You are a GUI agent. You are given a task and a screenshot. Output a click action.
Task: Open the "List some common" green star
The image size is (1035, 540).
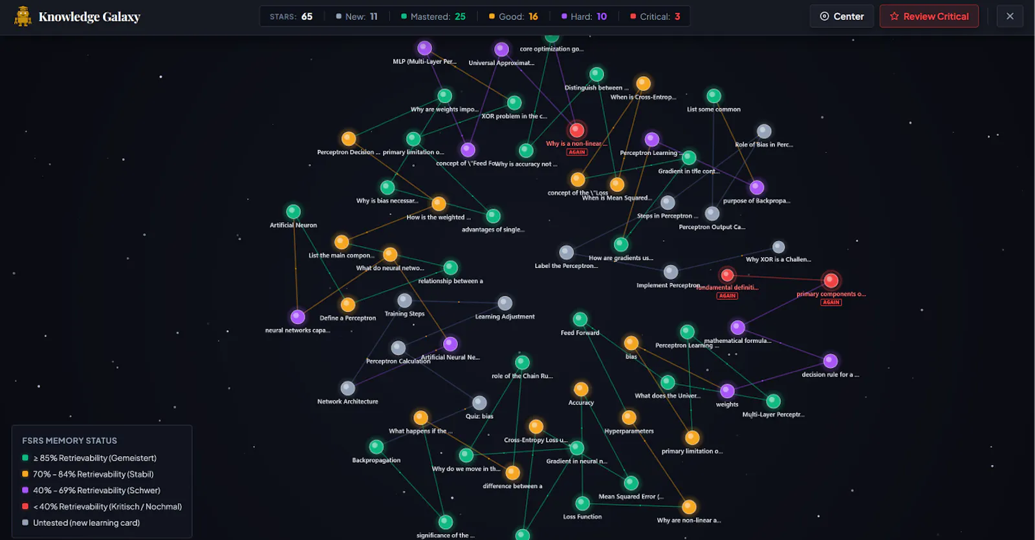(x=714, y=96)
